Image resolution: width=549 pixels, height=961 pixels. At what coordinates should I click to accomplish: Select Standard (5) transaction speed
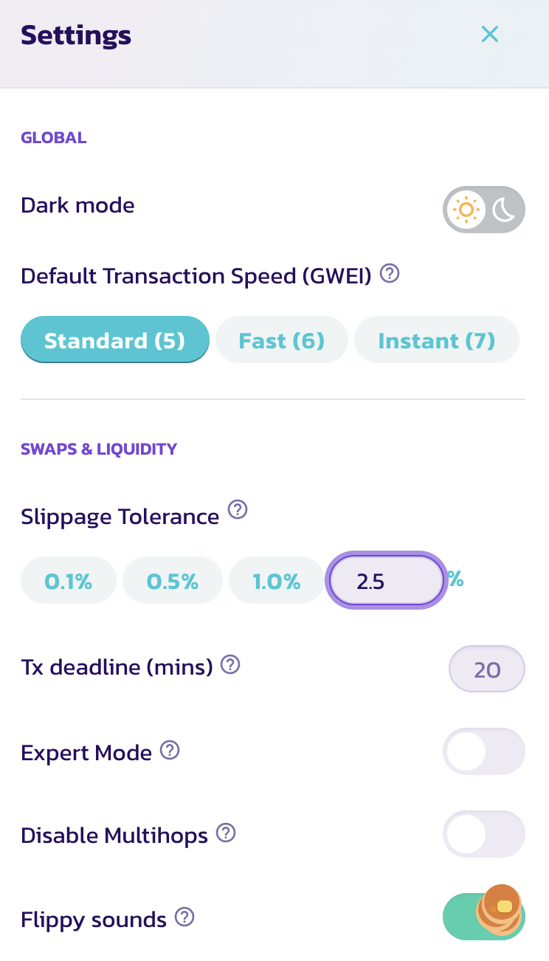click(x=114, y=340)
